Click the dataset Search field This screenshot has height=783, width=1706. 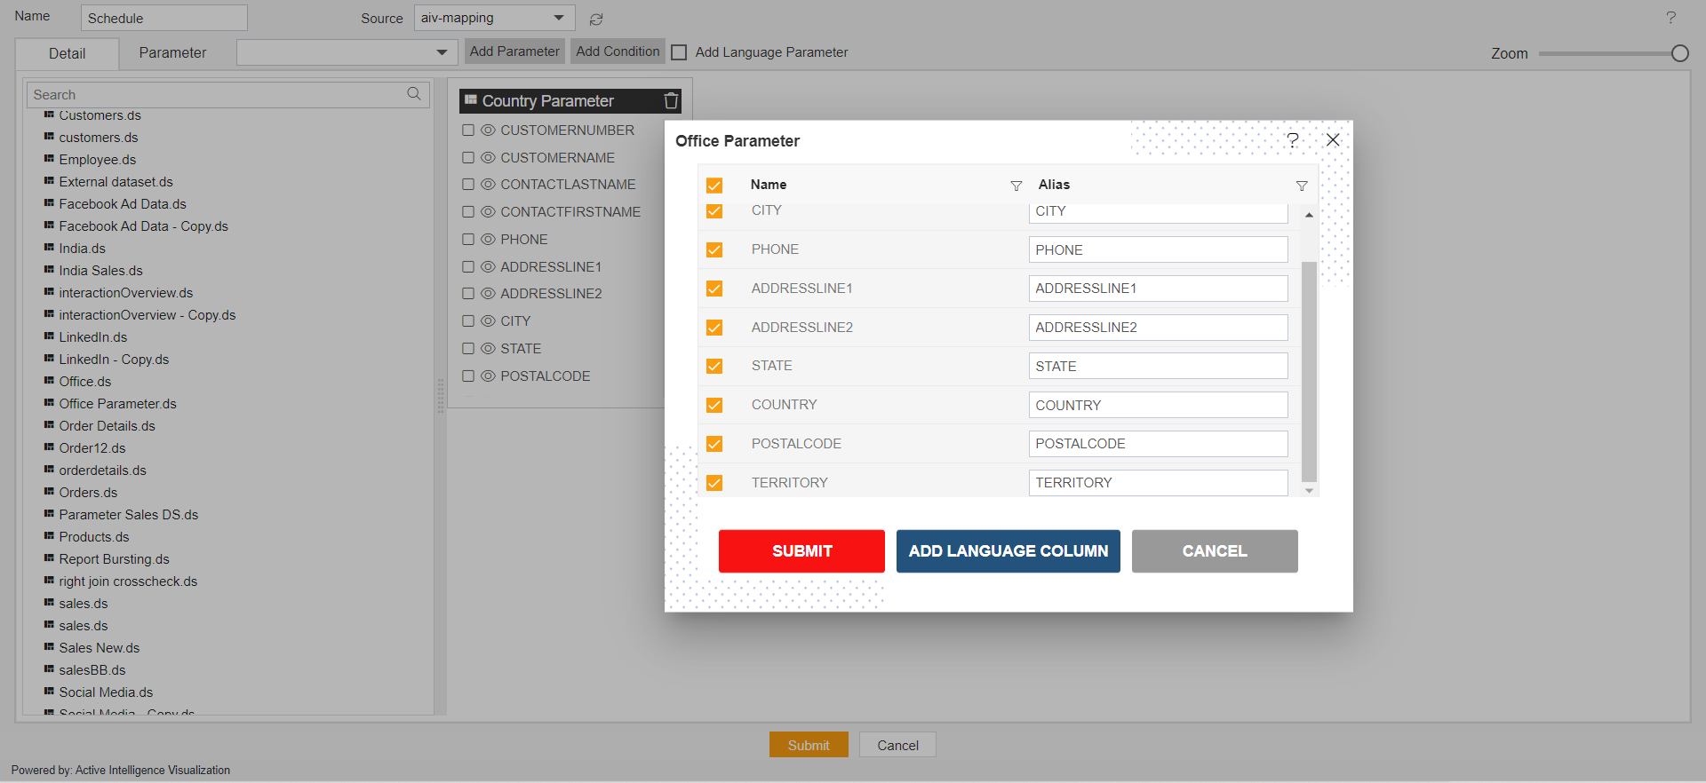227,94
